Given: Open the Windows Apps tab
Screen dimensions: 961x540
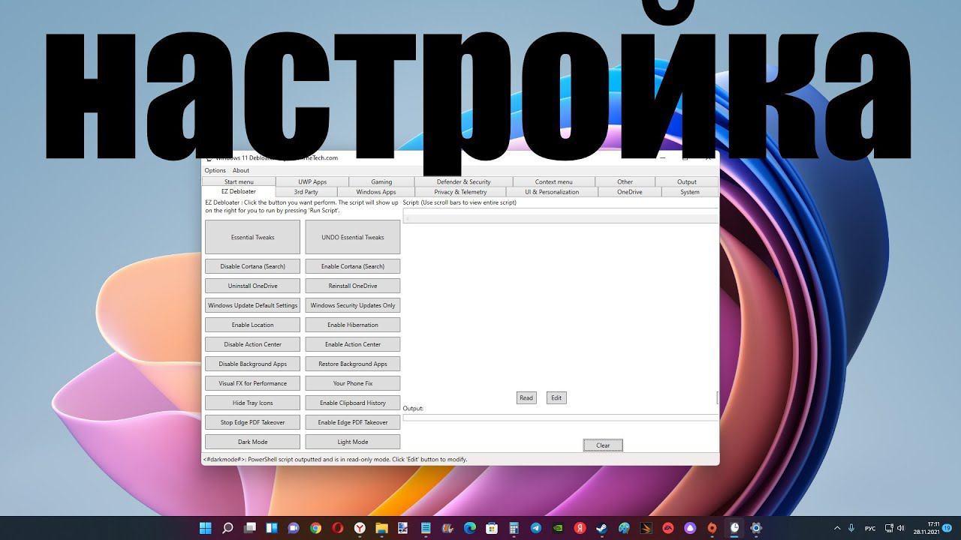Looking at the screenshot, I should (x=375, y=192).
